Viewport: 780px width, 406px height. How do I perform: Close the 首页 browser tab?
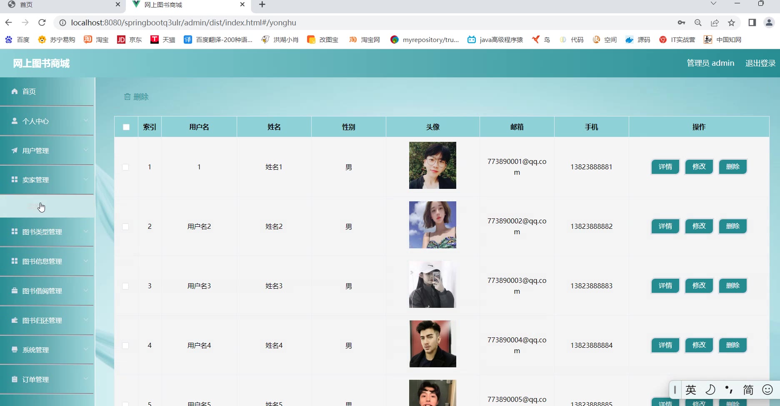(118, 5)
